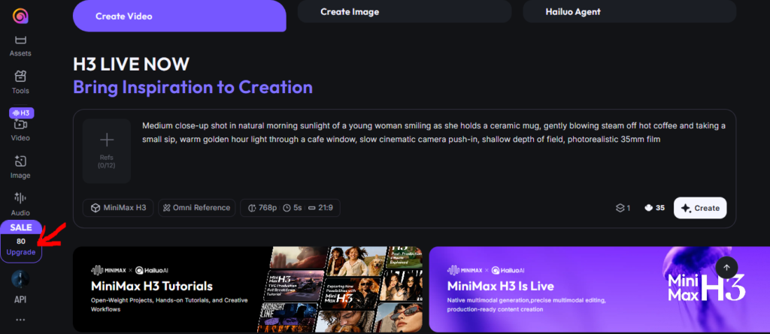The height and width of the screenshot is (334, 770).
Task: Open the Audio sidebar section
Action: click(20, 204)
